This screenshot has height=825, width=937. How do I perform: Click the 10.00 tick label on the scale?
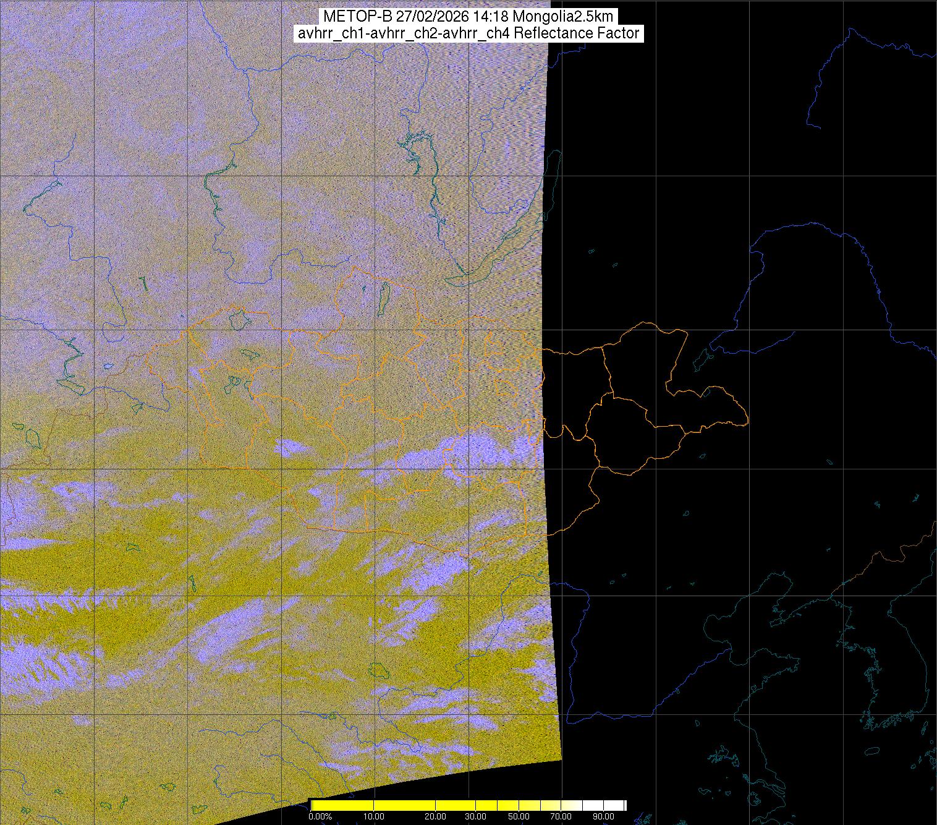click(373, 817)
